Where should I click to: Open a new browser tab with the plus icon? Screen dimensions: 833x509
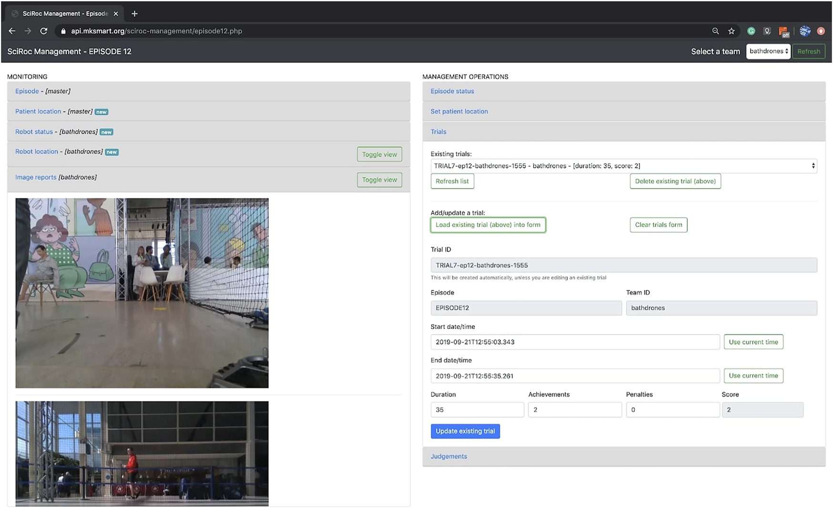[x=134, y=13]
